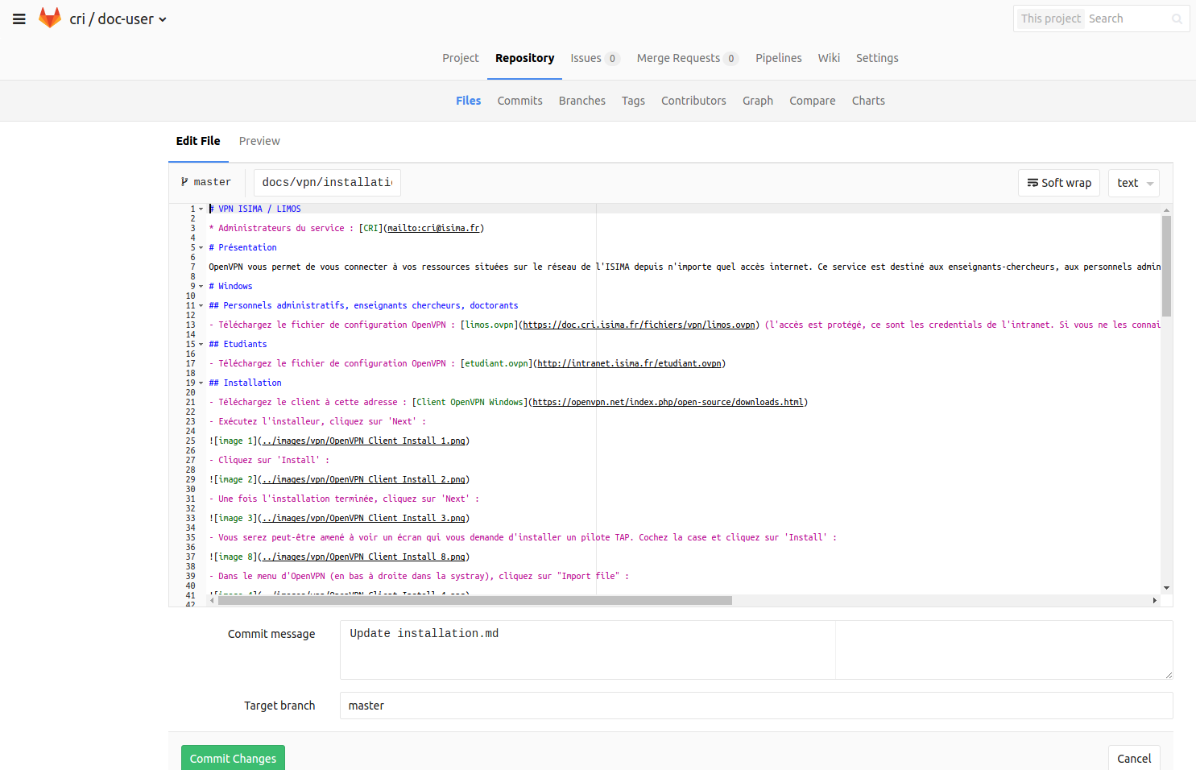Viewport: 1196px width, 770px height.
Task: Open the text syntax mode dropdown
Action: [x=1134, y=183]
